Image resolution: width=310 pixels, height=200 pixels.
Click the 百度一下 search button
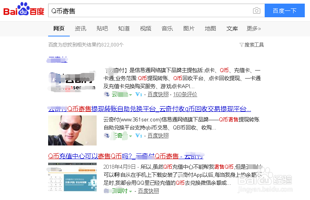[284, 10]
